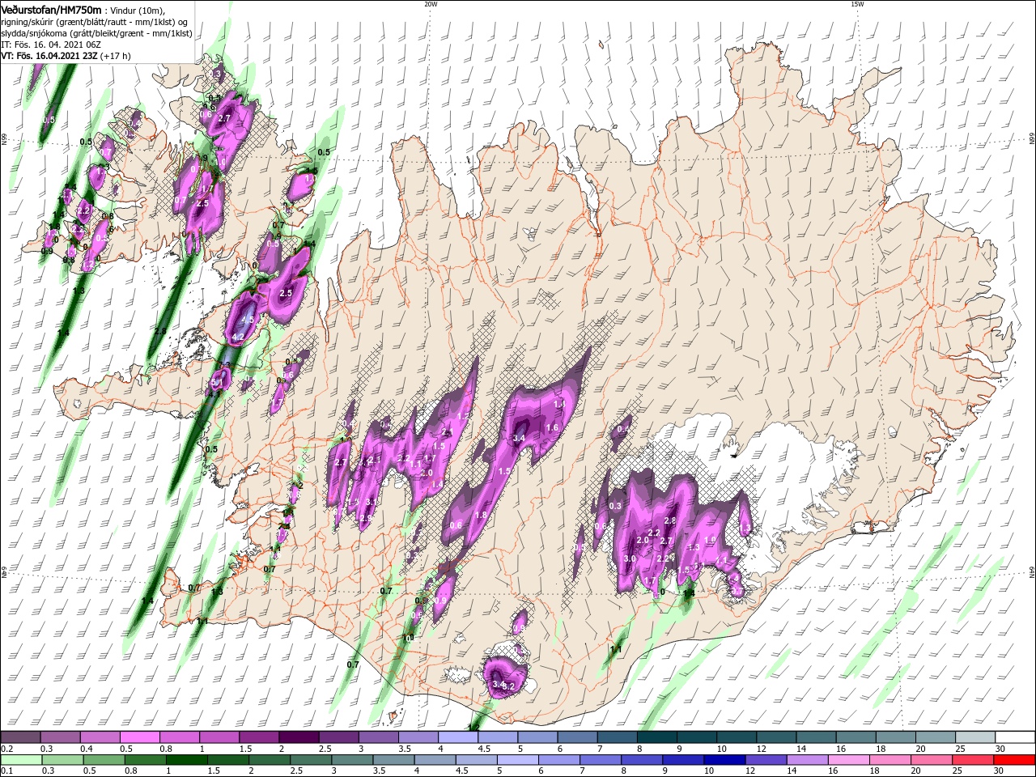Image resolution: width=1036 pixels, height=777 pixels.
Task: Pick bottom-row light green swatch between 0.1 and 0.3
Action: point(20,760)
